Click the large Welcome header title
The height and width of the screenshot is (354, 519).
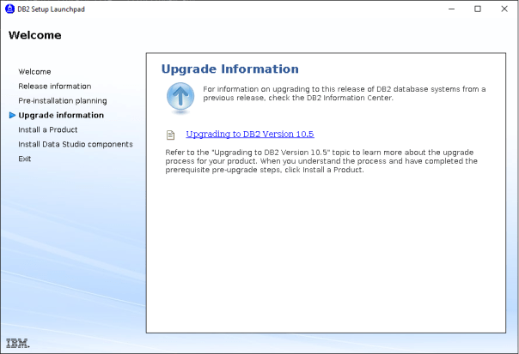(34, 36)
